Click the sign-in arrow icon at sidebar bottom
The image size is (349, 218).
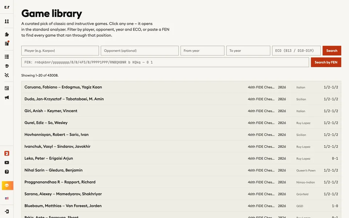(x=7, y=211)
